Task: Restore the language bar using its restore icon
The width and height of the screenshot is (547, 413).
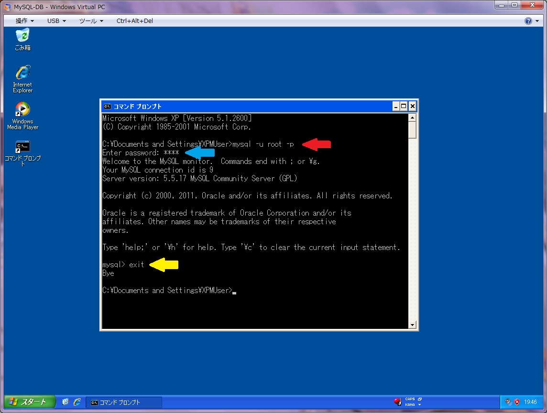Action: coord(420,399)
